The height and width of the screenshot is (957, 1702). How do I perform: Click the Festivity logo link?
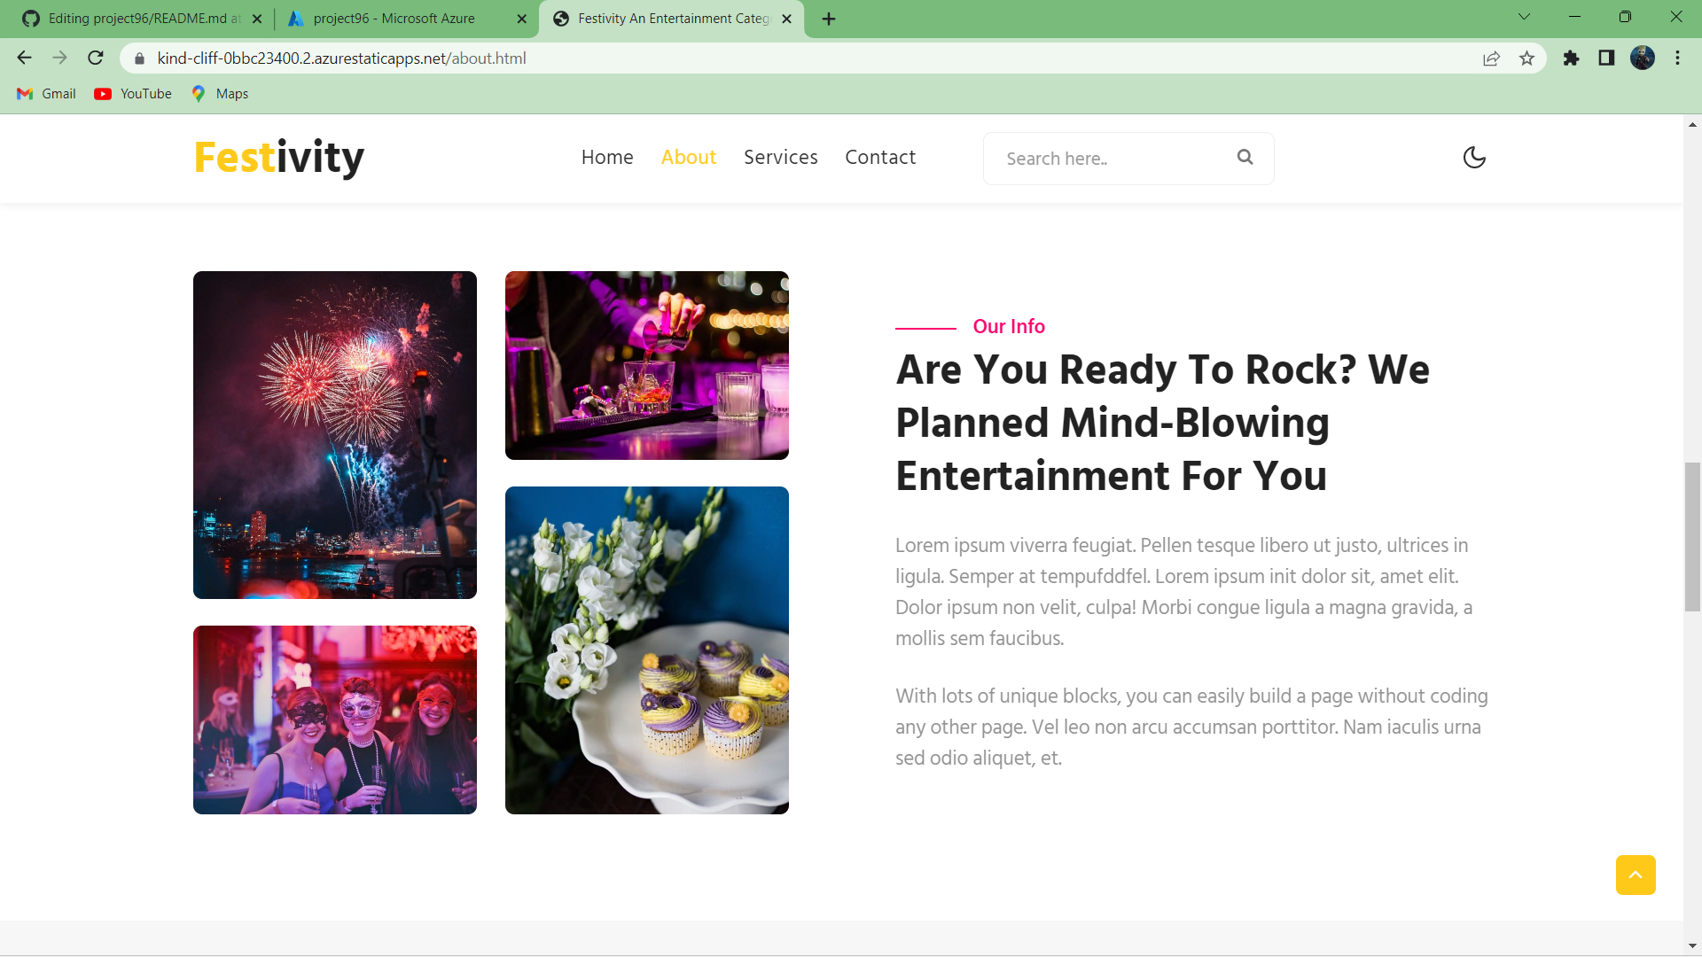[x=278, y=158]
